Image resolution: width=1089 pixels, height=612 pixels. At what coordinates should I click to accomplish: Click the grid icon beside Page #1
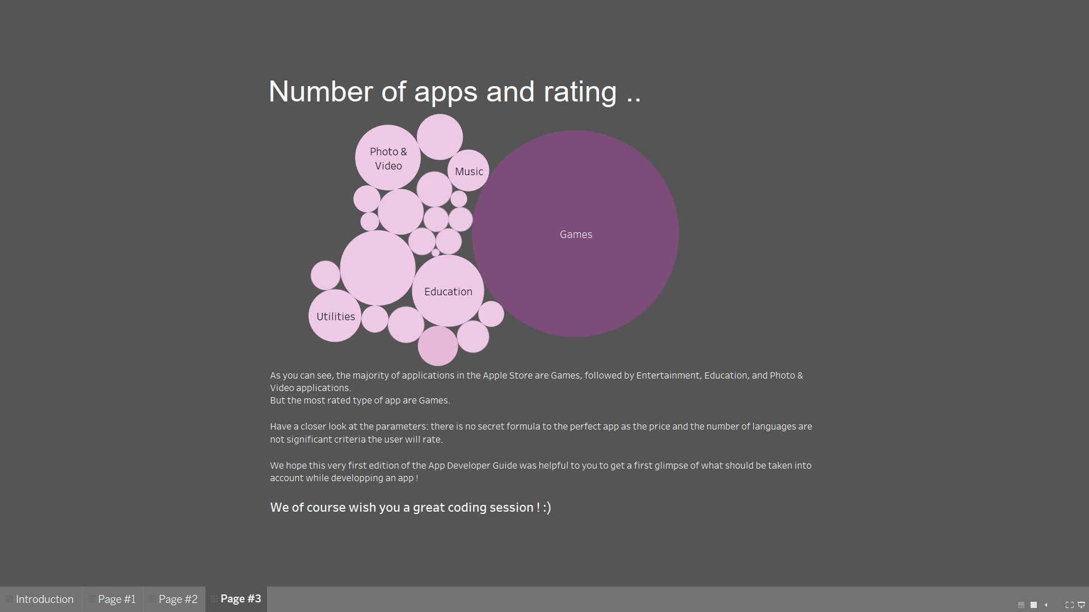tap(91, 598)
